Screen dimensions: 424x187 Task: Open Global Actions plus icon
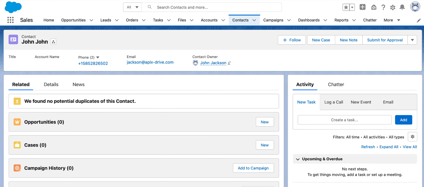click(362, 7)
